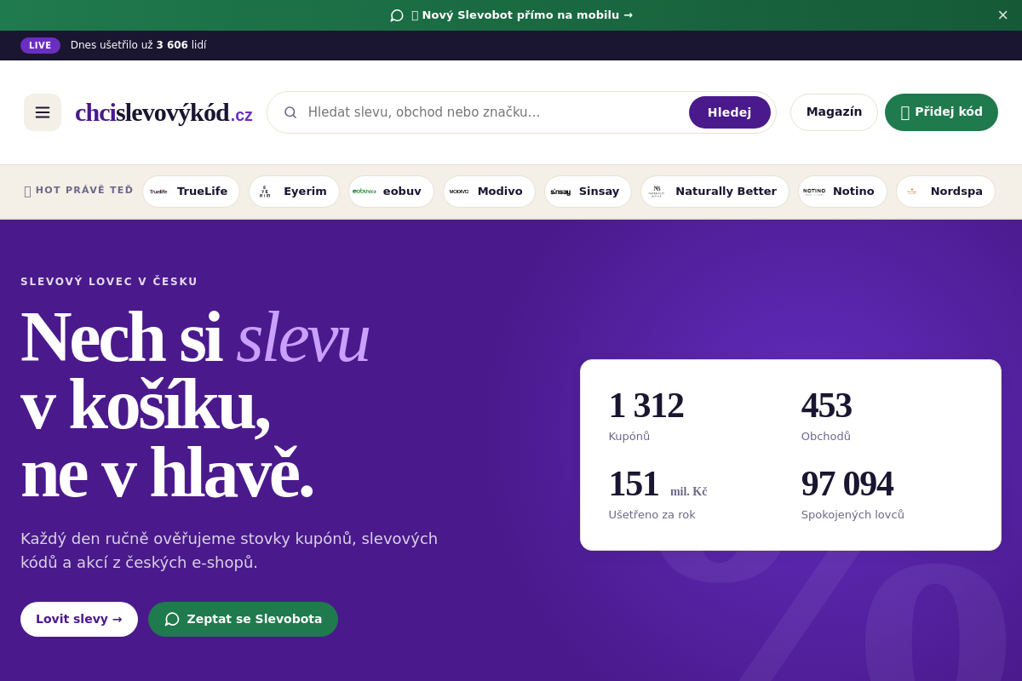
Task: Open the Naturally Better shop chip
Action: [715, 192]
